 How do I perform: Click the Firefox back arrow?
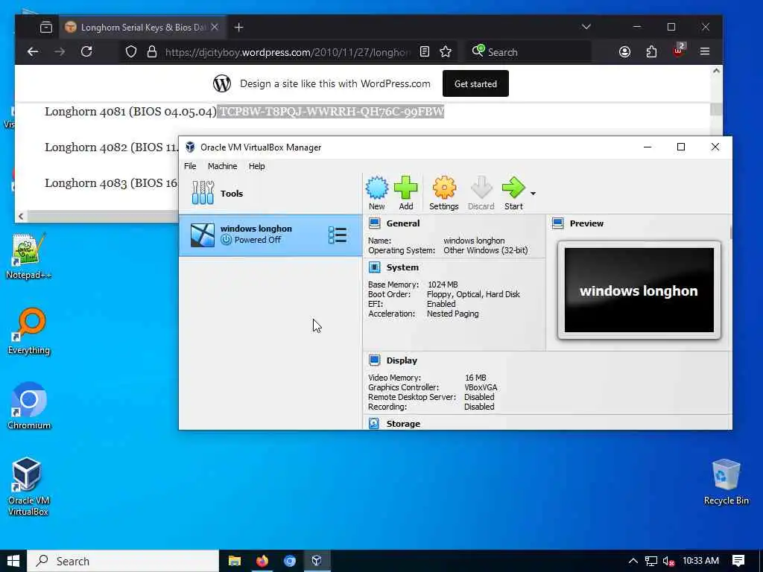tap(33, 51)
